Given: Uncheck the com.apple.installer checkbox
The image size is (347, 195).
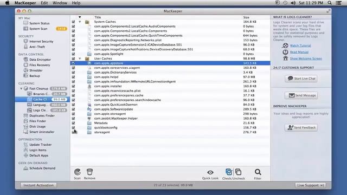Looking at the screenshot, I should [73, 86].
